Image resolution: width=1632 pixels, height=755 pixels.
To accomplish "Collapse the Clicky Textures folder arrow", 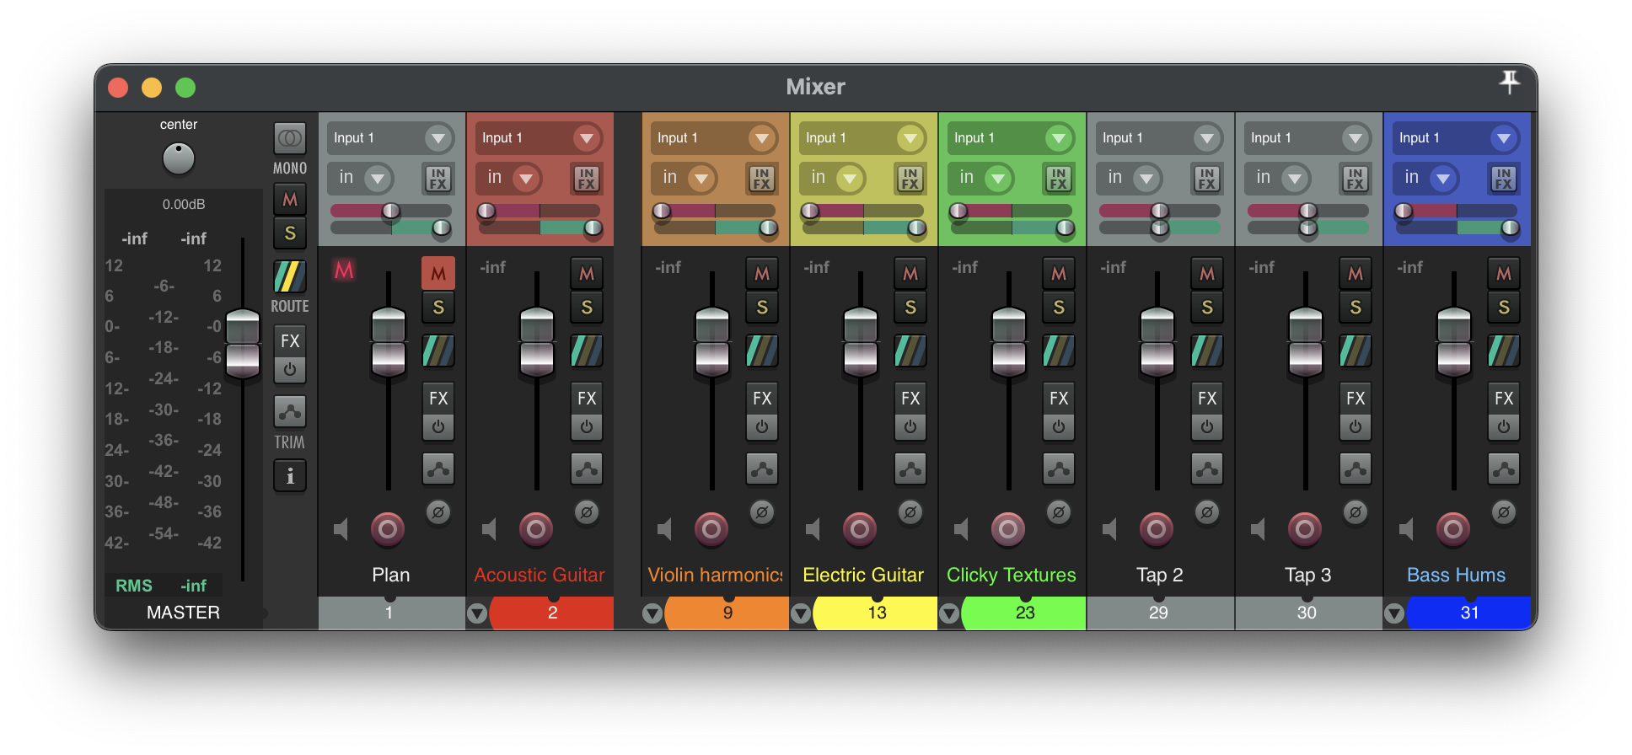I will click(949, 613).
